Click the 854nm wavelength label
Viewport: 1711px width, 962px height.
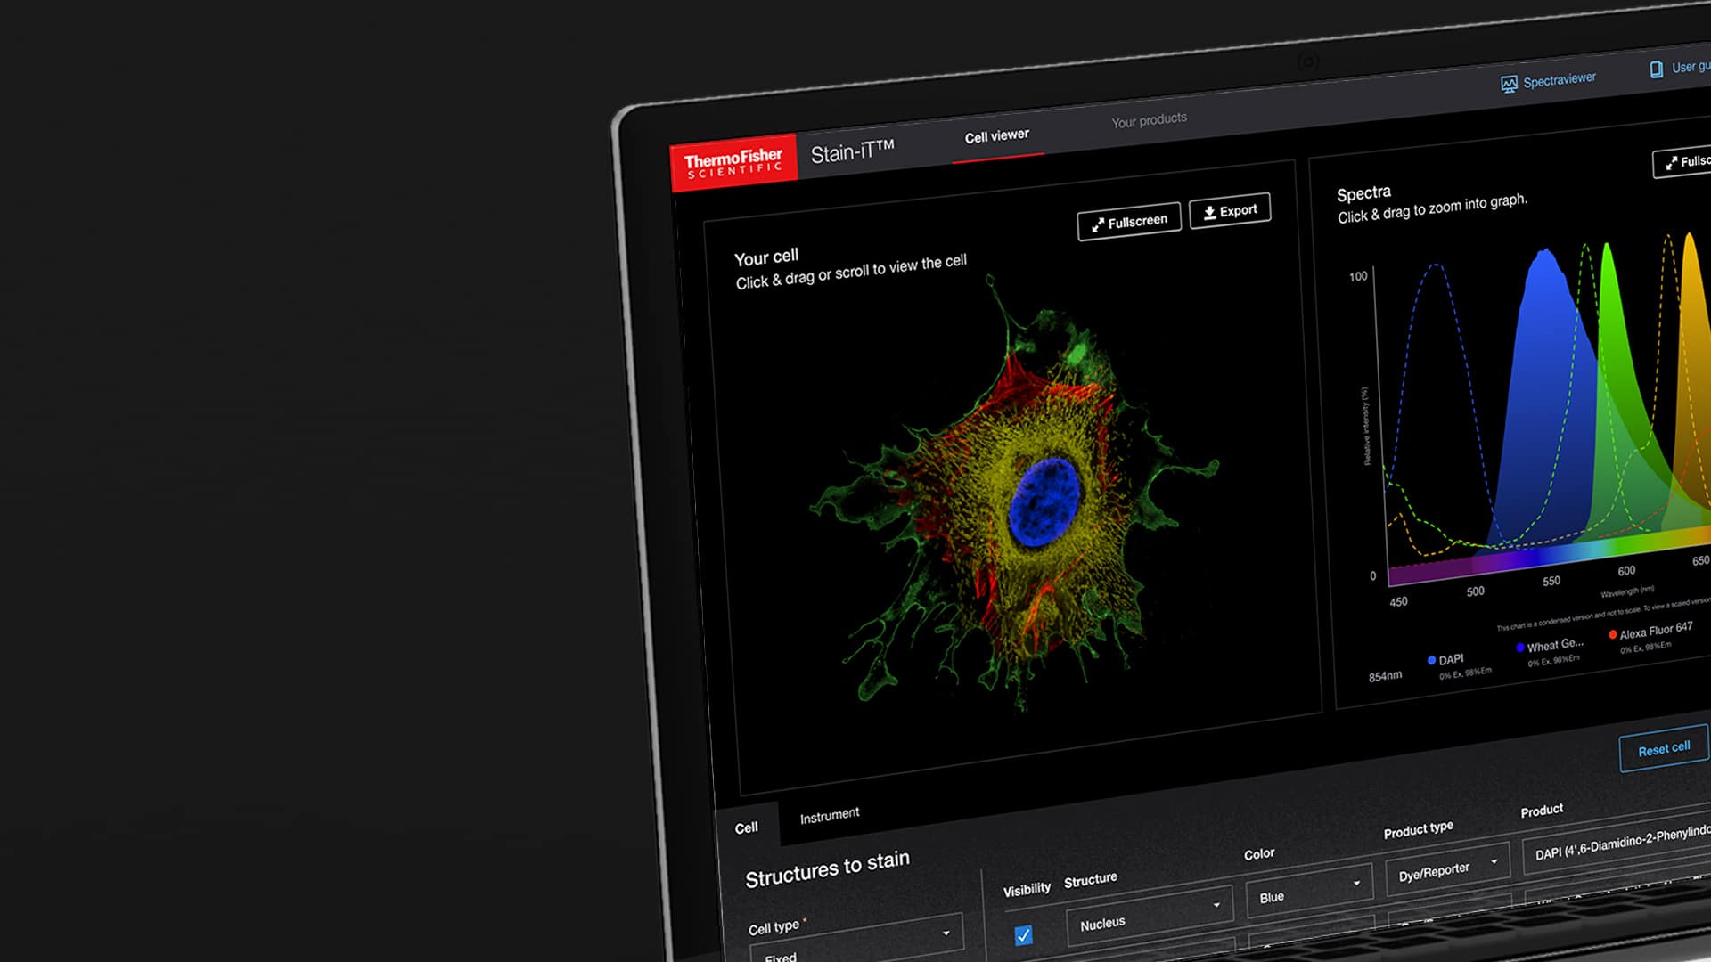point(1385,676)
